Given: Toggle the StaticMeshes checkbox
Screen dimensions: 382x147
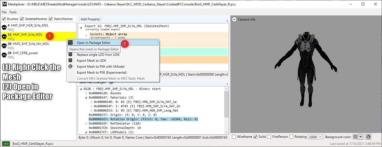Looking at the screenshot, I should [51, 19].
